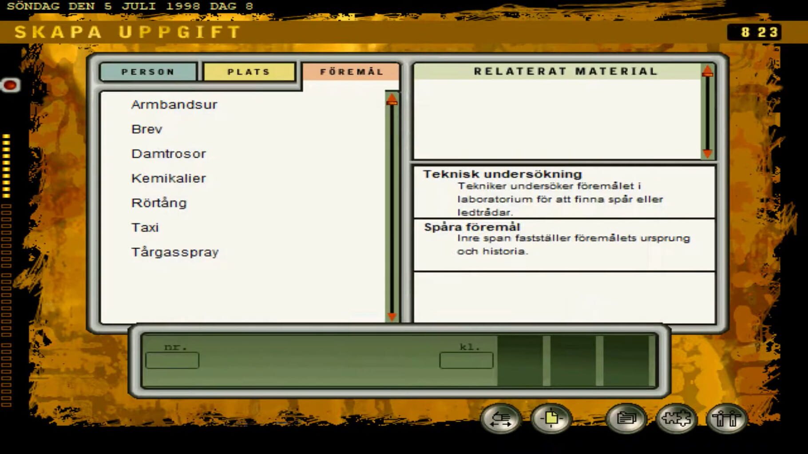
Task: Click Relaterat Material scroll-down arrow
Action: click(708, 153)
